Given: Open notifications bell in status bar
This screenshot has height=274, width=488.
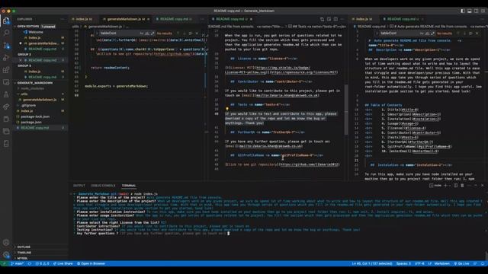Looking at the screenshot, I should coord(483,263).
